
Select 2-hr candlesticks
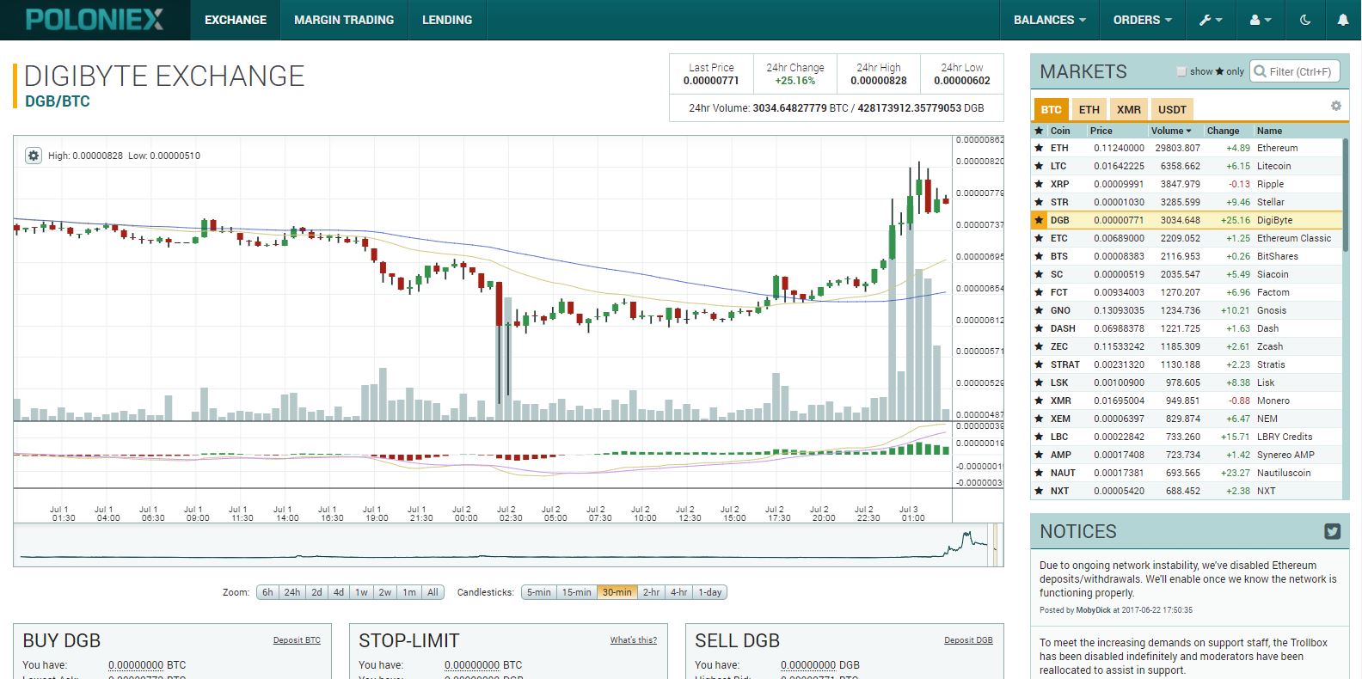(651, 592)
